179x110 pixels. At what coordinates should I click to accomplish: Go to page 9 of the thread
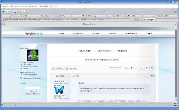(x=147, y=68)
